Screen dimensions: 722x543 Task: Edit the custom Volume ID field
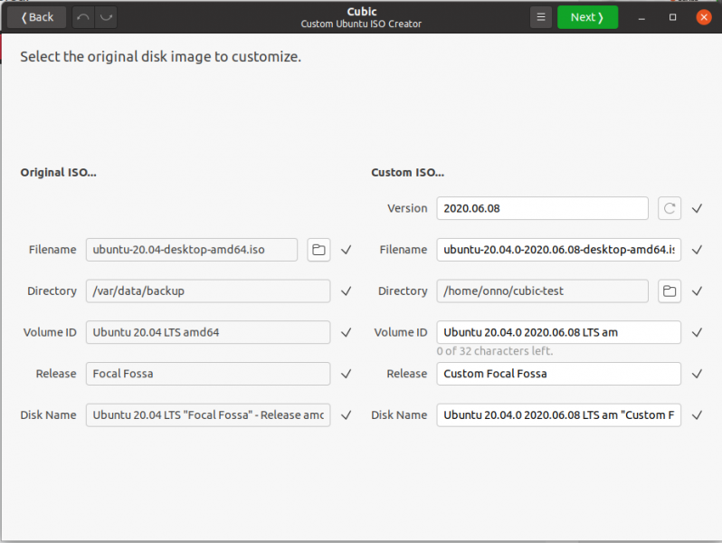pos(558,332)
